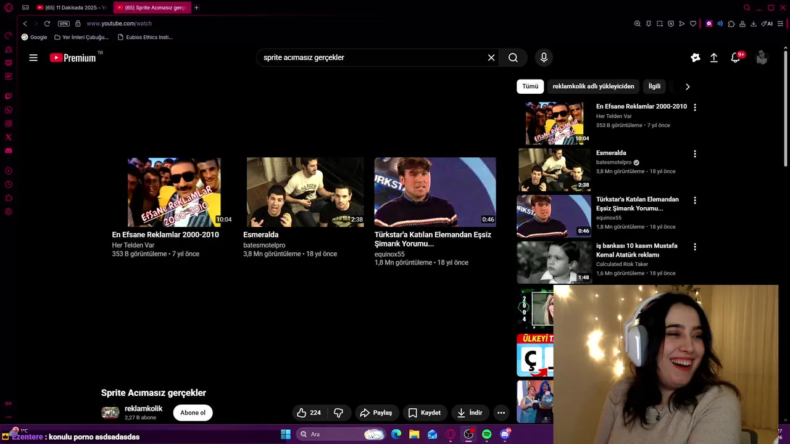Screen dimensions: 790x444
Task: Open OBS Studio from taskbar
Action: (468, 434)
